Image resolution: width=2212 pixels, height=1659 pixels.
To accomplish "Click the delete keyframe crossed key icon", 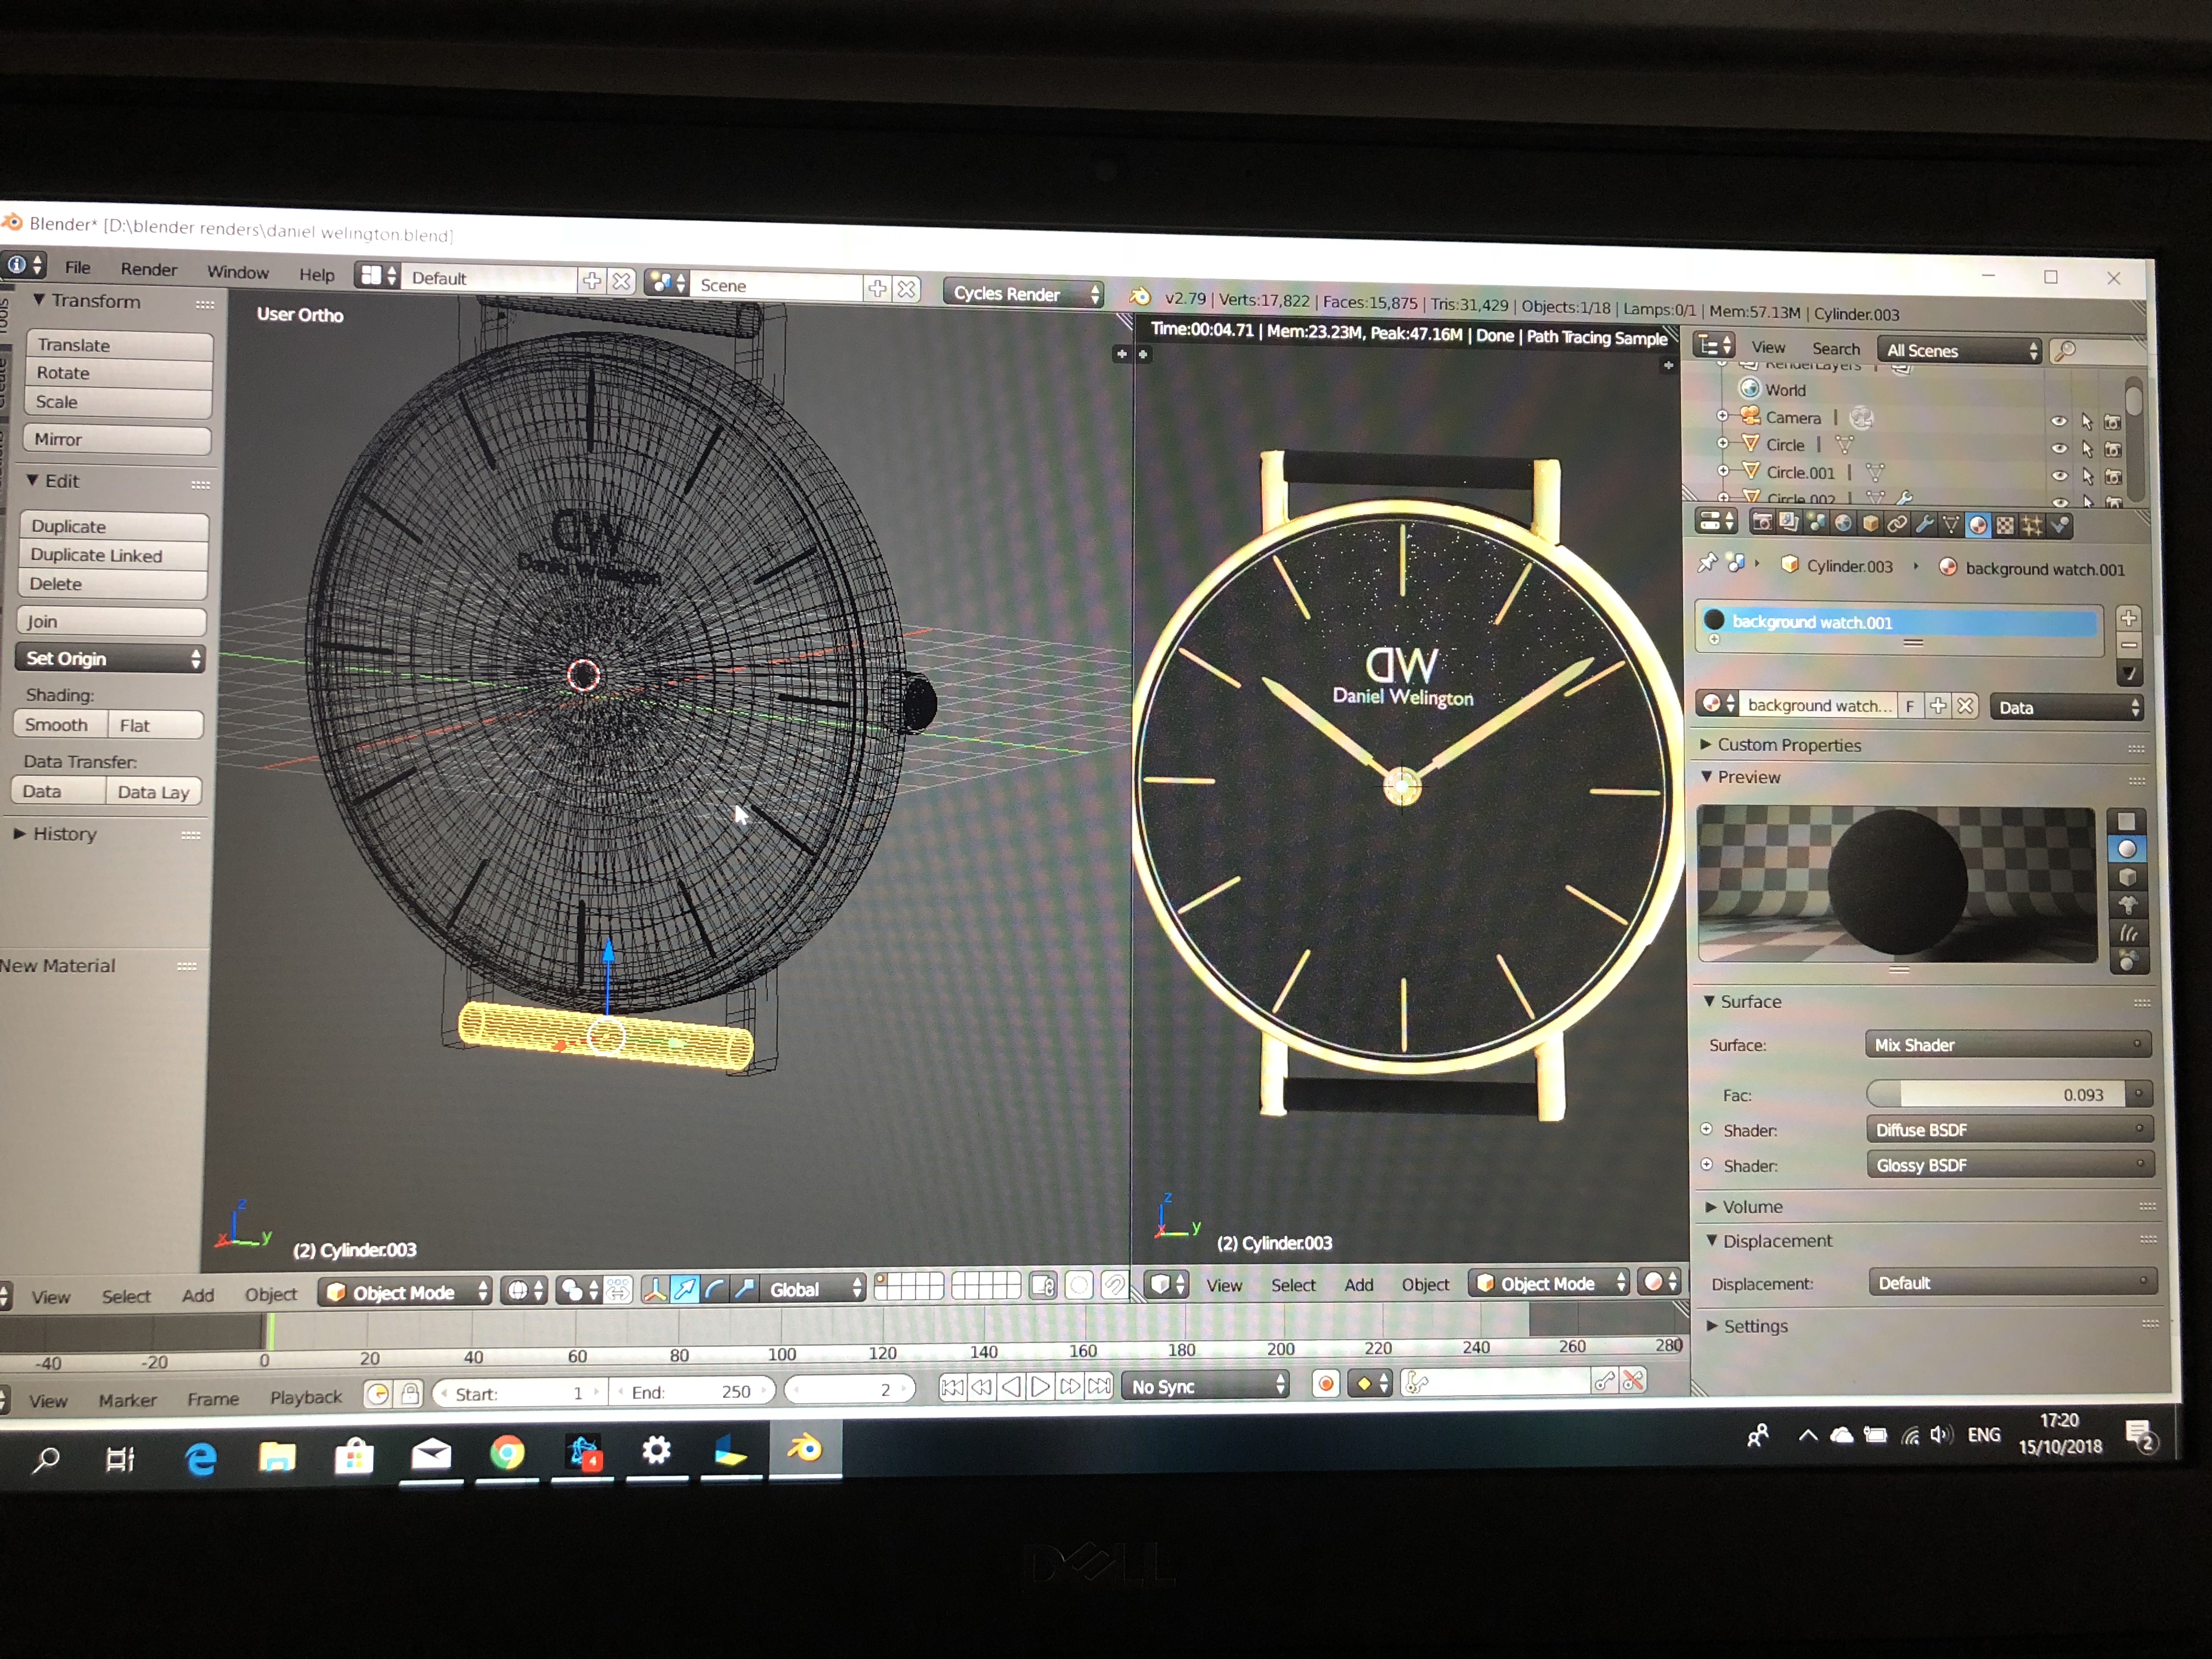I will click(1633, 1381).
